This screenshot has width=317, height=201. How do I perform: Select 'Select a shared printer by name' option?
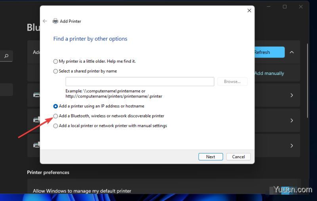tap(55, 71)
